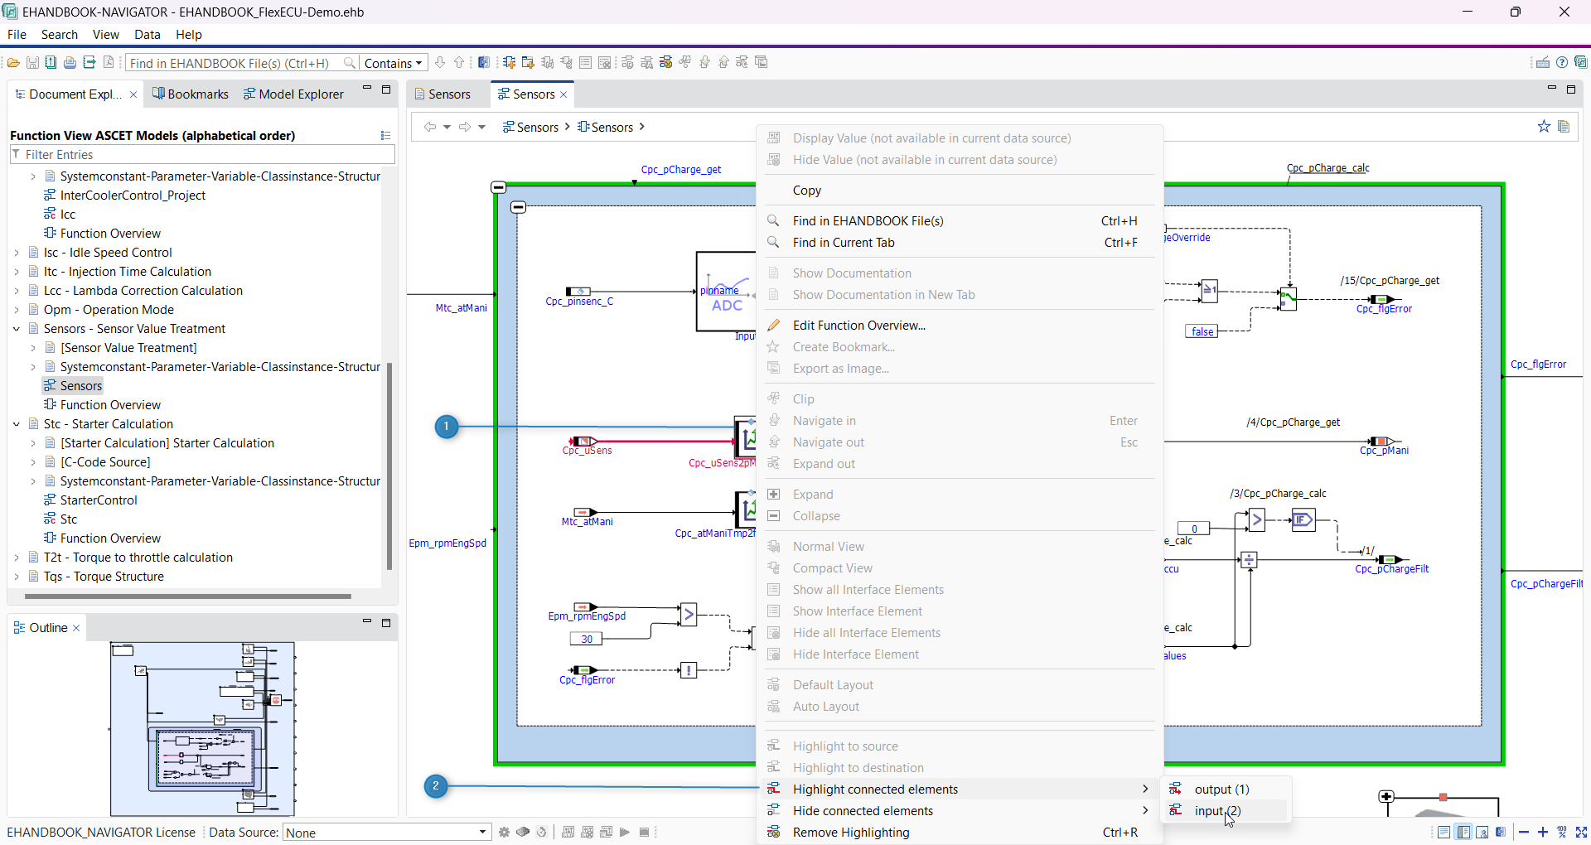Screen dimensions: 1591x845
Task: Click the Filter Entries input field
Action: pos(207,155)
